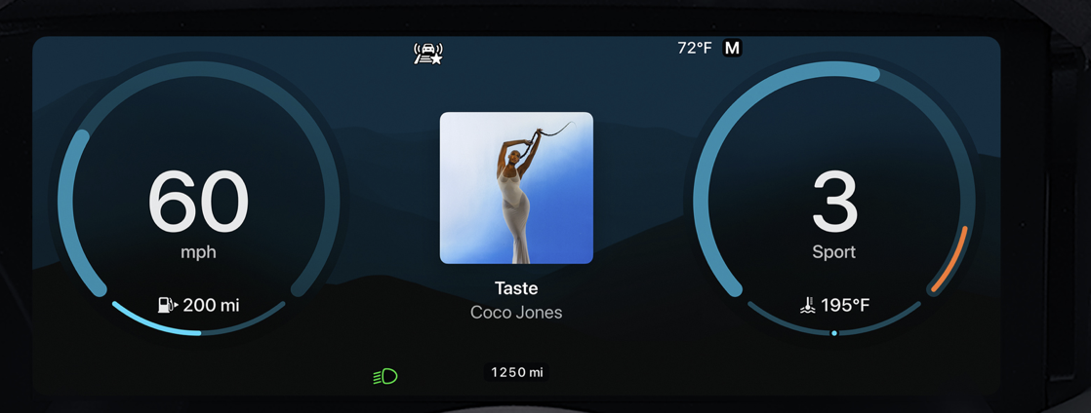Click the 195°F coolant temperature text
1091x413 pixels.
point(845,306)
